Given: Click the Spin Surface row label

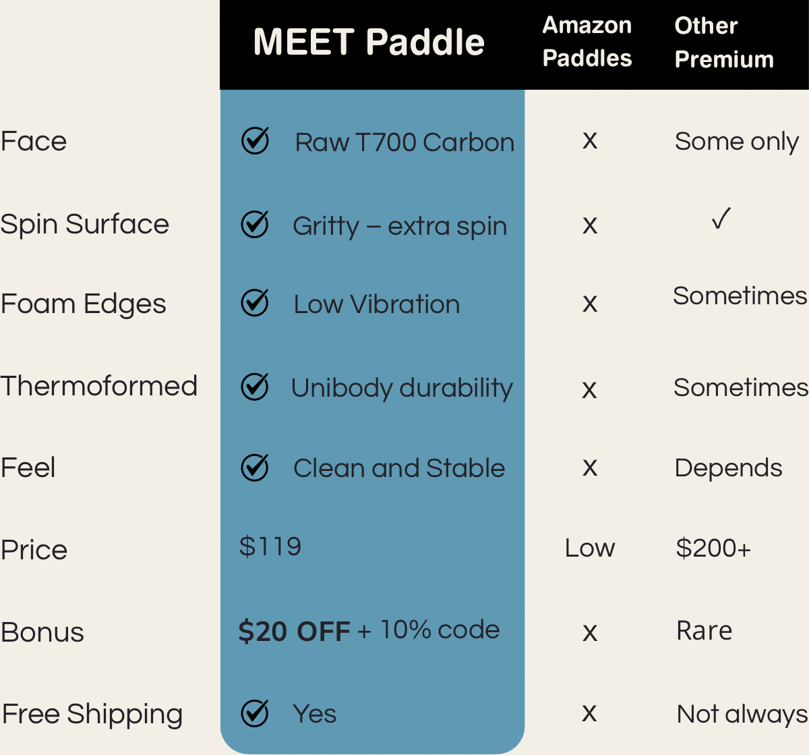Looking at the screenshot, I should [x=85, y=224].
